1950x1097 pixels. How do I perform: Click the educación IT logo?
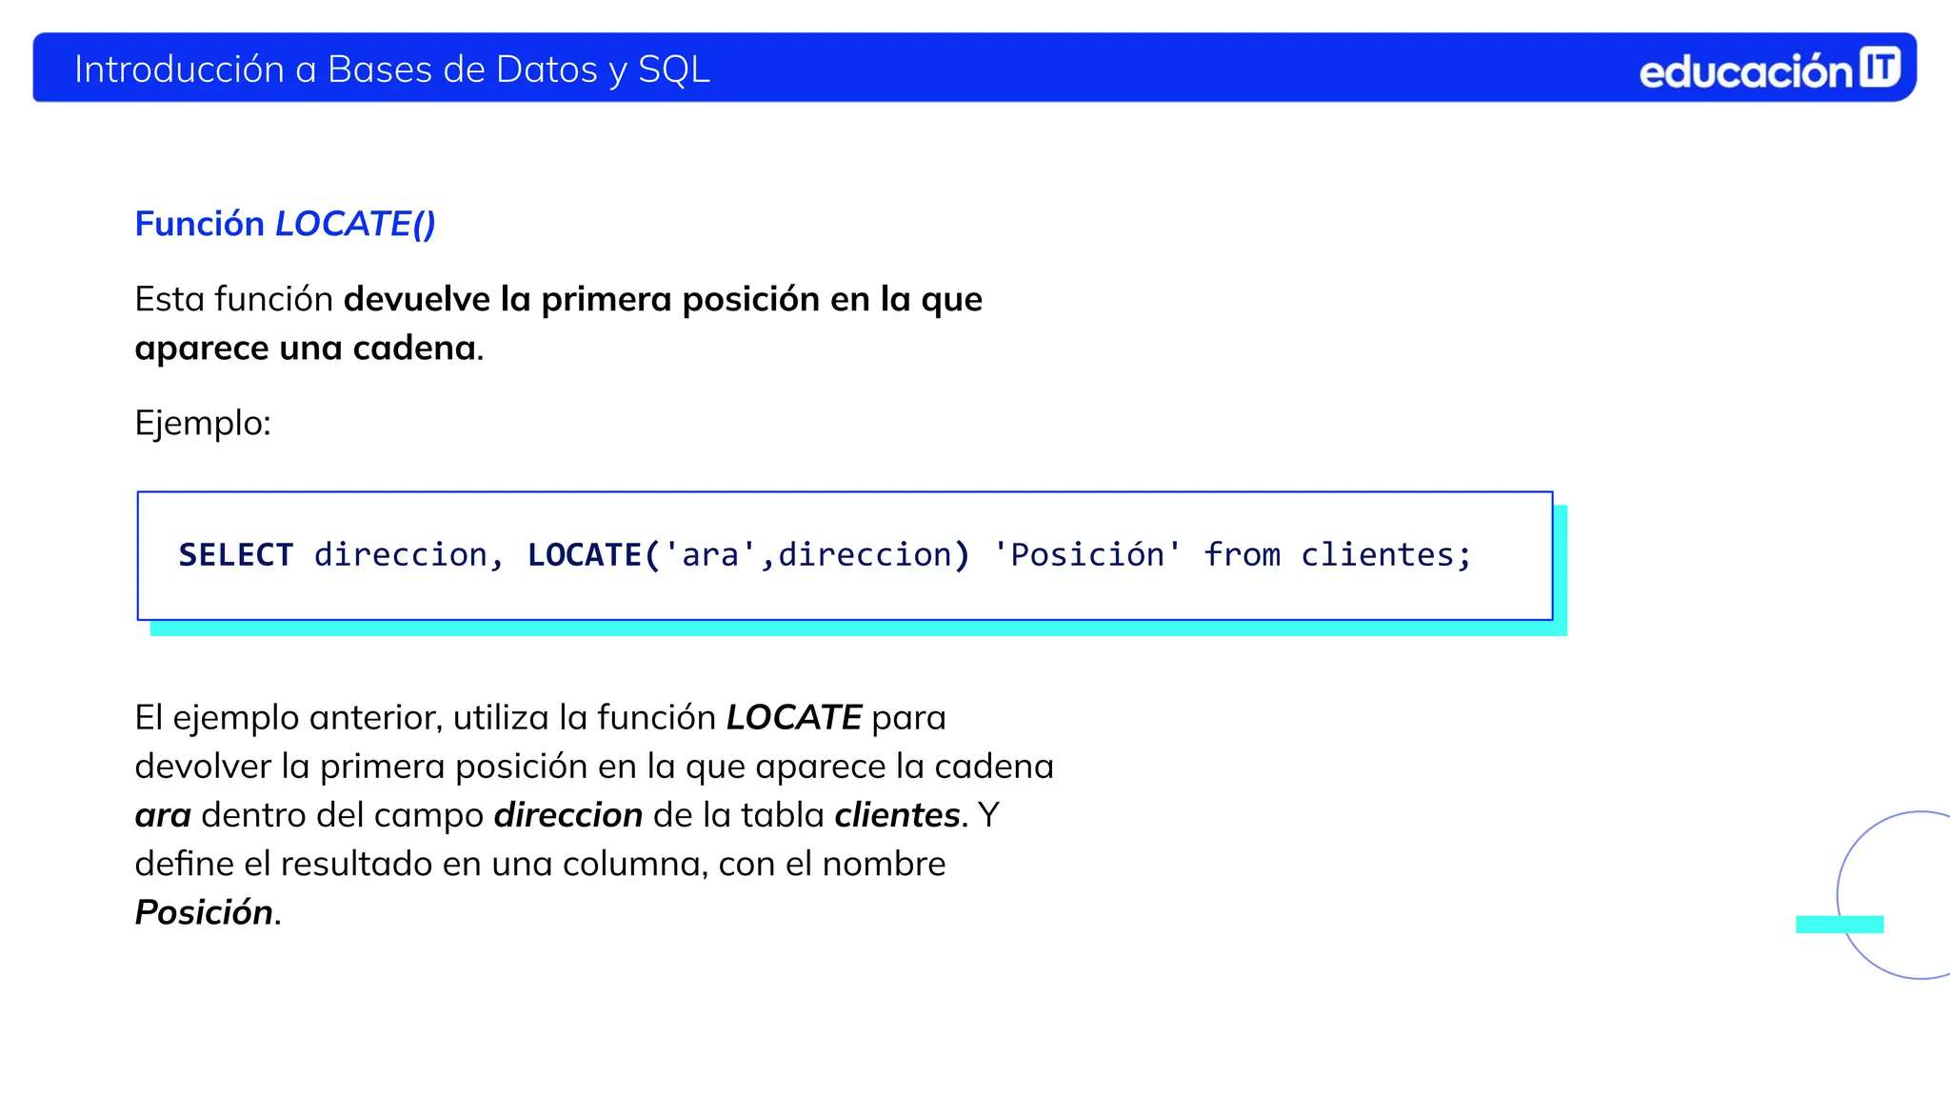pos(1770,70)
